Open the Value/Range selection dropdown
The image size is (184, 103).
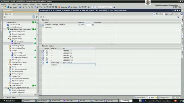[x=93, y=25]
